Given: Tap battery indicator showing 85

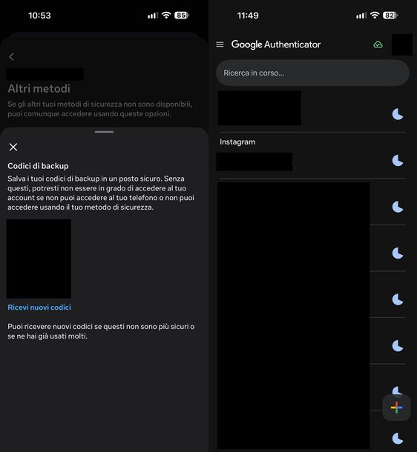Looking at the screenshot, I should click(182, 16).
